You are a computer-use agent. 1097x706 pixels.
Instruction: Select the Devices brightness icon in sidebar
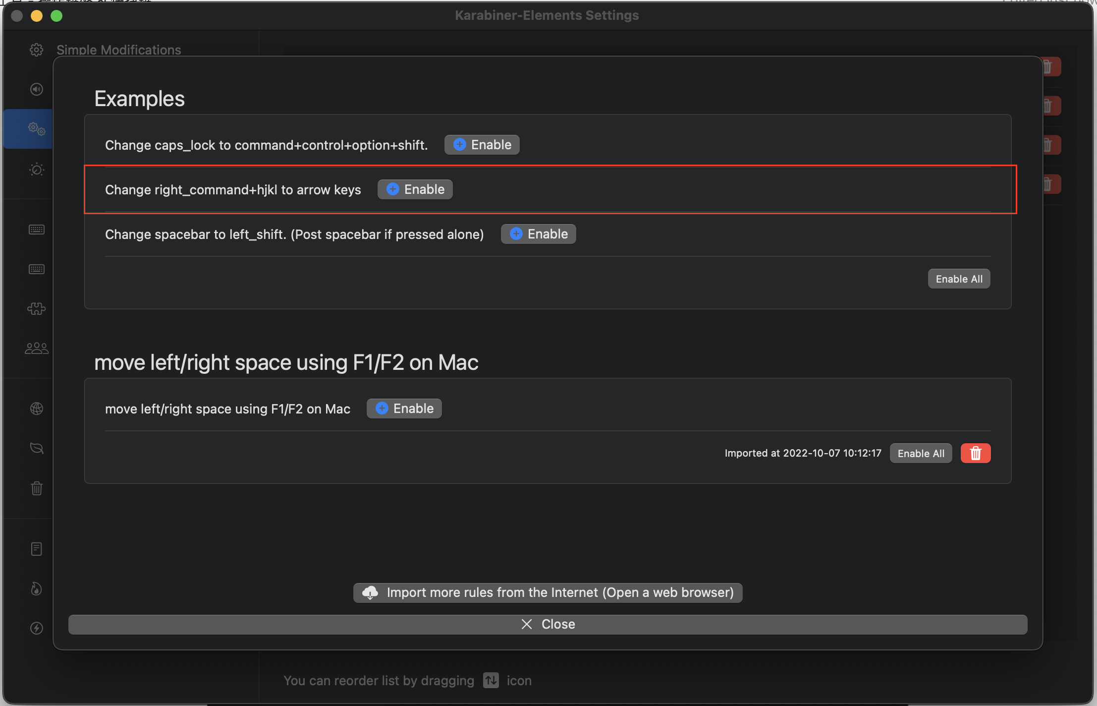click(x=37, y=170)
